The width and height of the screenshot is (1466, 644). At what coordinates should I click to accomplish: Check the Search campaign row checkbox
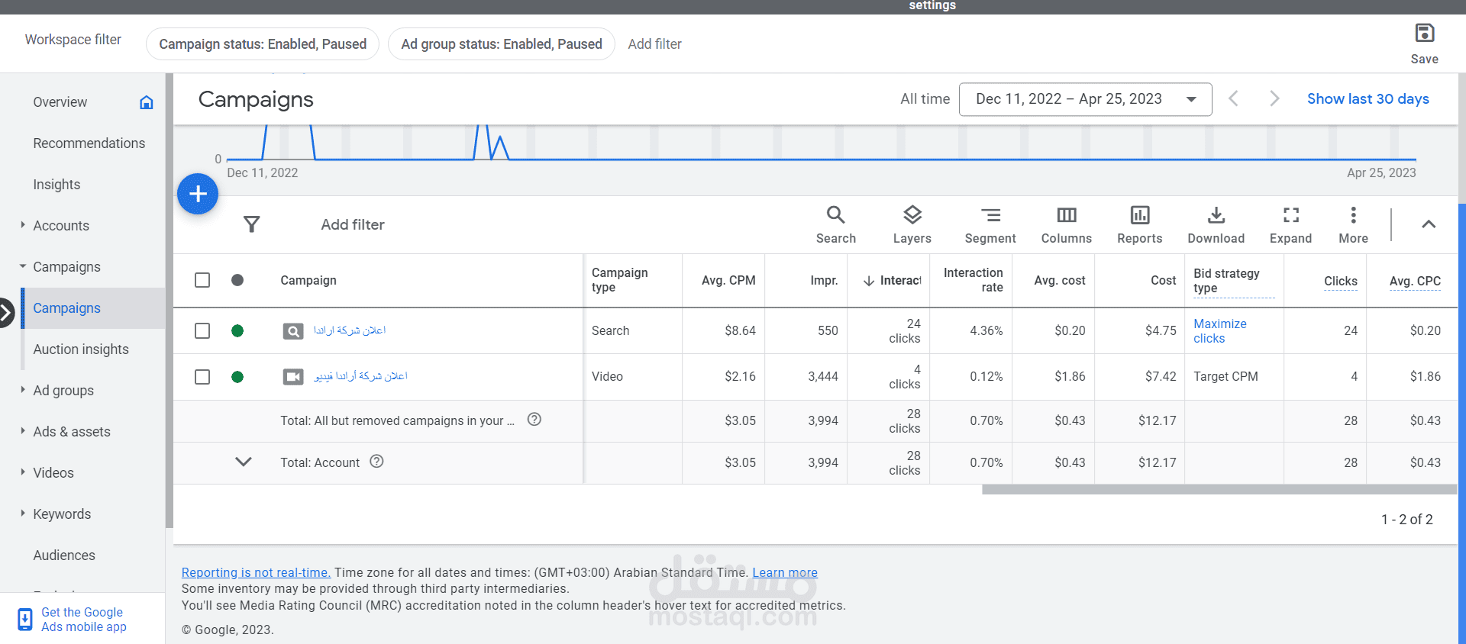click(x=202, y=330)
